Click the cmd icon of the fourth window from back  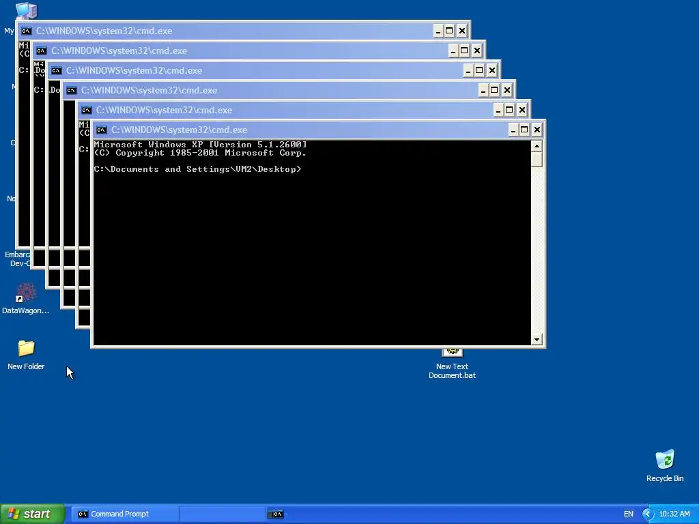[x=71, y=91]
